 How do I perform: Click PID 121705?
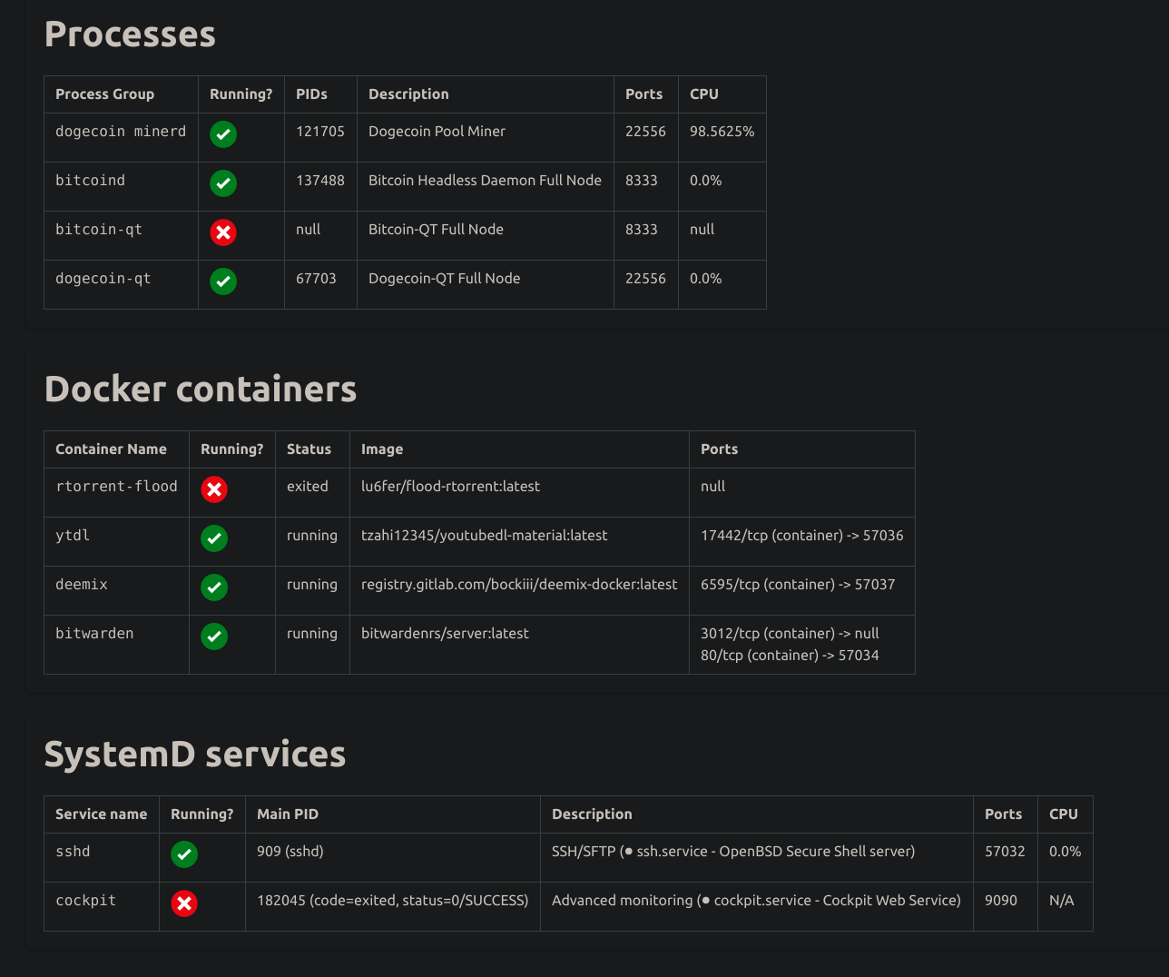[320, 132]
